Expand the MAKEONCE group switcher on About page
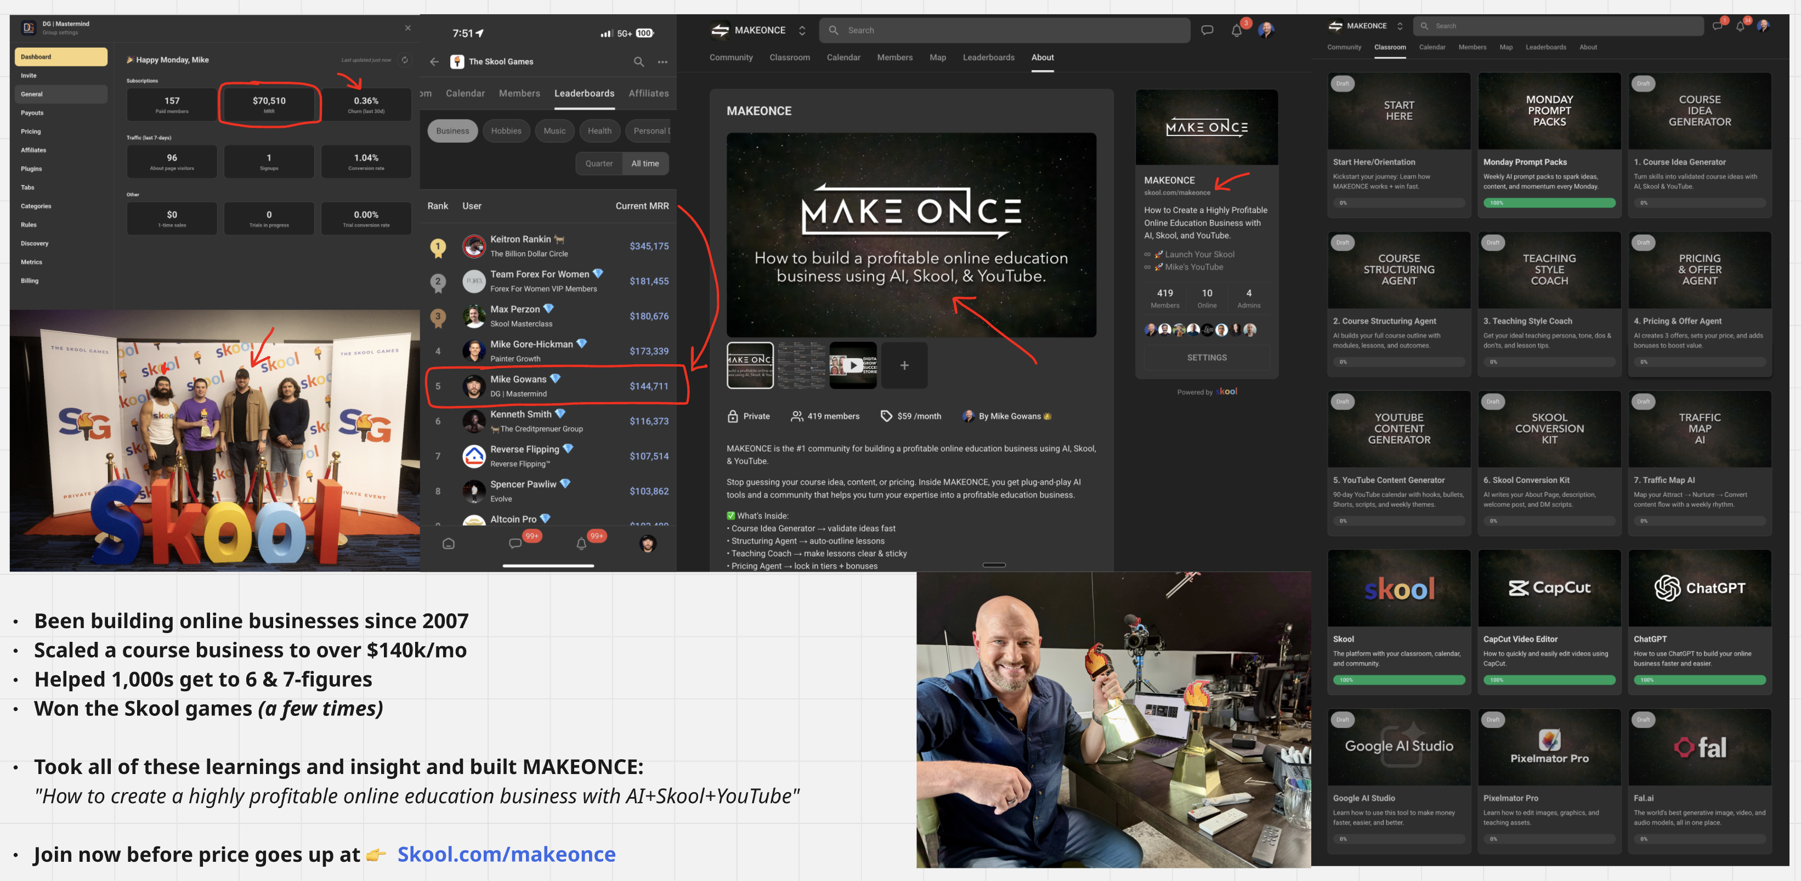This screenshot has width=1801, height=881. [802, 30]
